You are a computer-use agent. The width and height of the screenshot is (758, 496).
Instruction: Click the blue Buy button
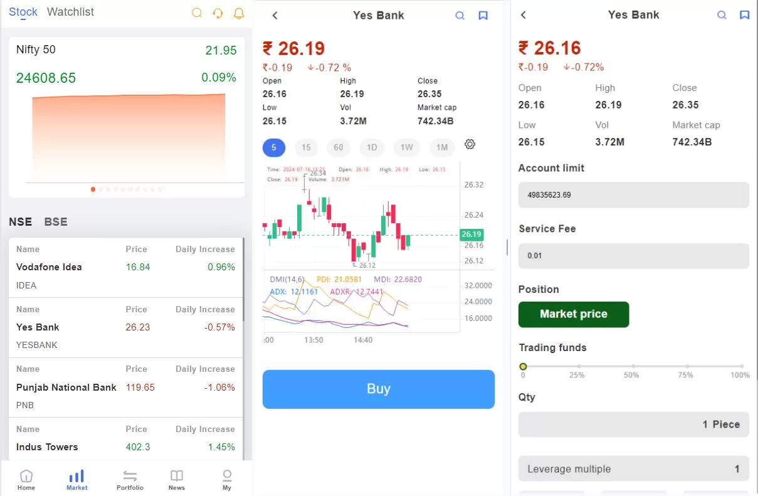[379, 389]
